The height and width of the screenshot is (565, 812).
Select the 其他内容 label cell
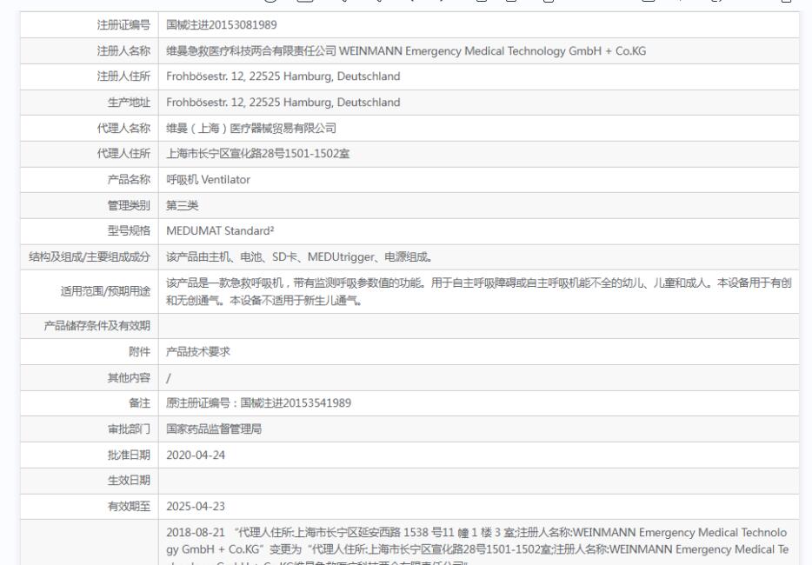click(129, 377)
